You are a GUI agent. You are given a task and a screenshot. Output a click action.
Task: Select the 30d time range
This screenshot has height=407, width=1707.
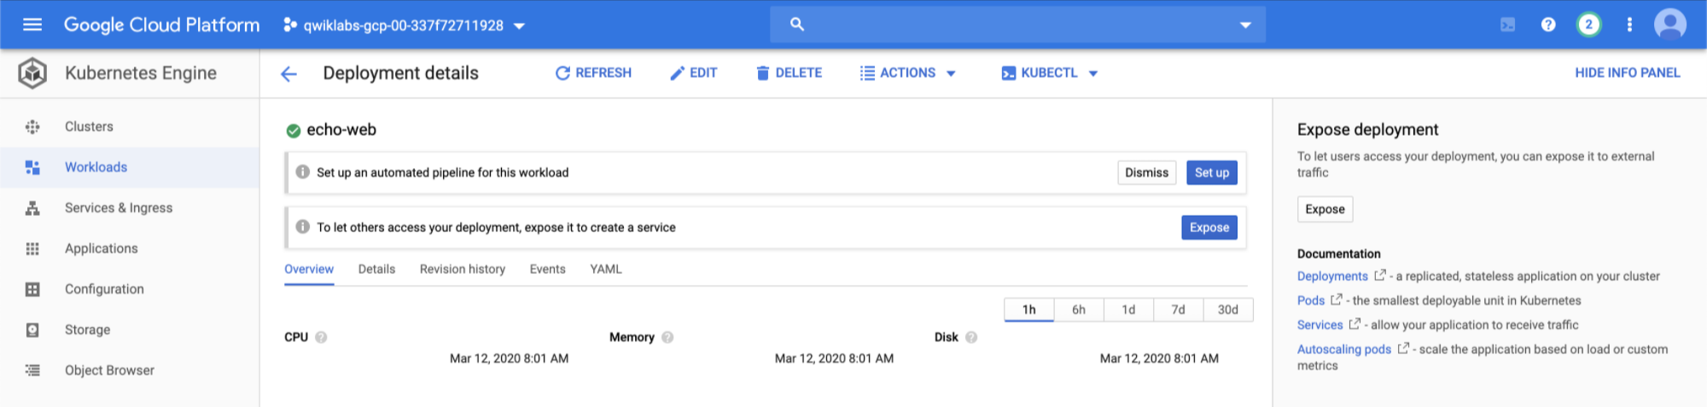(x=1228, y=310)
